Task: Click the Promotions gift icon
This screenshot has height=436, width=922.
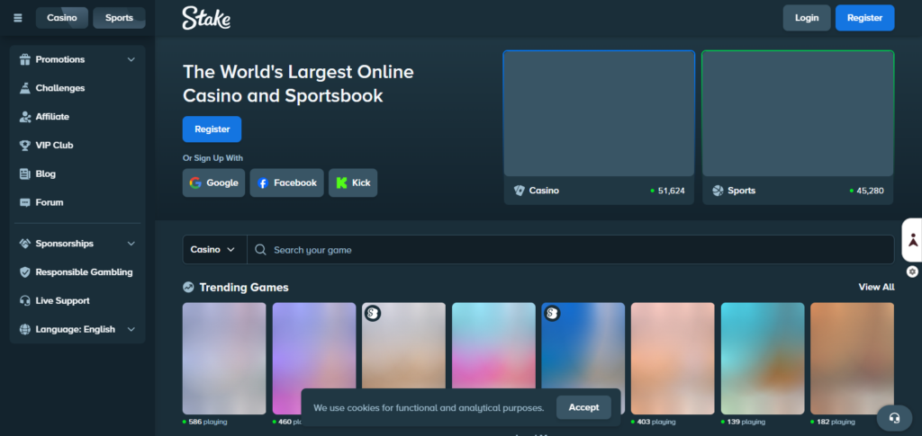Action: [x=24, y=59]
